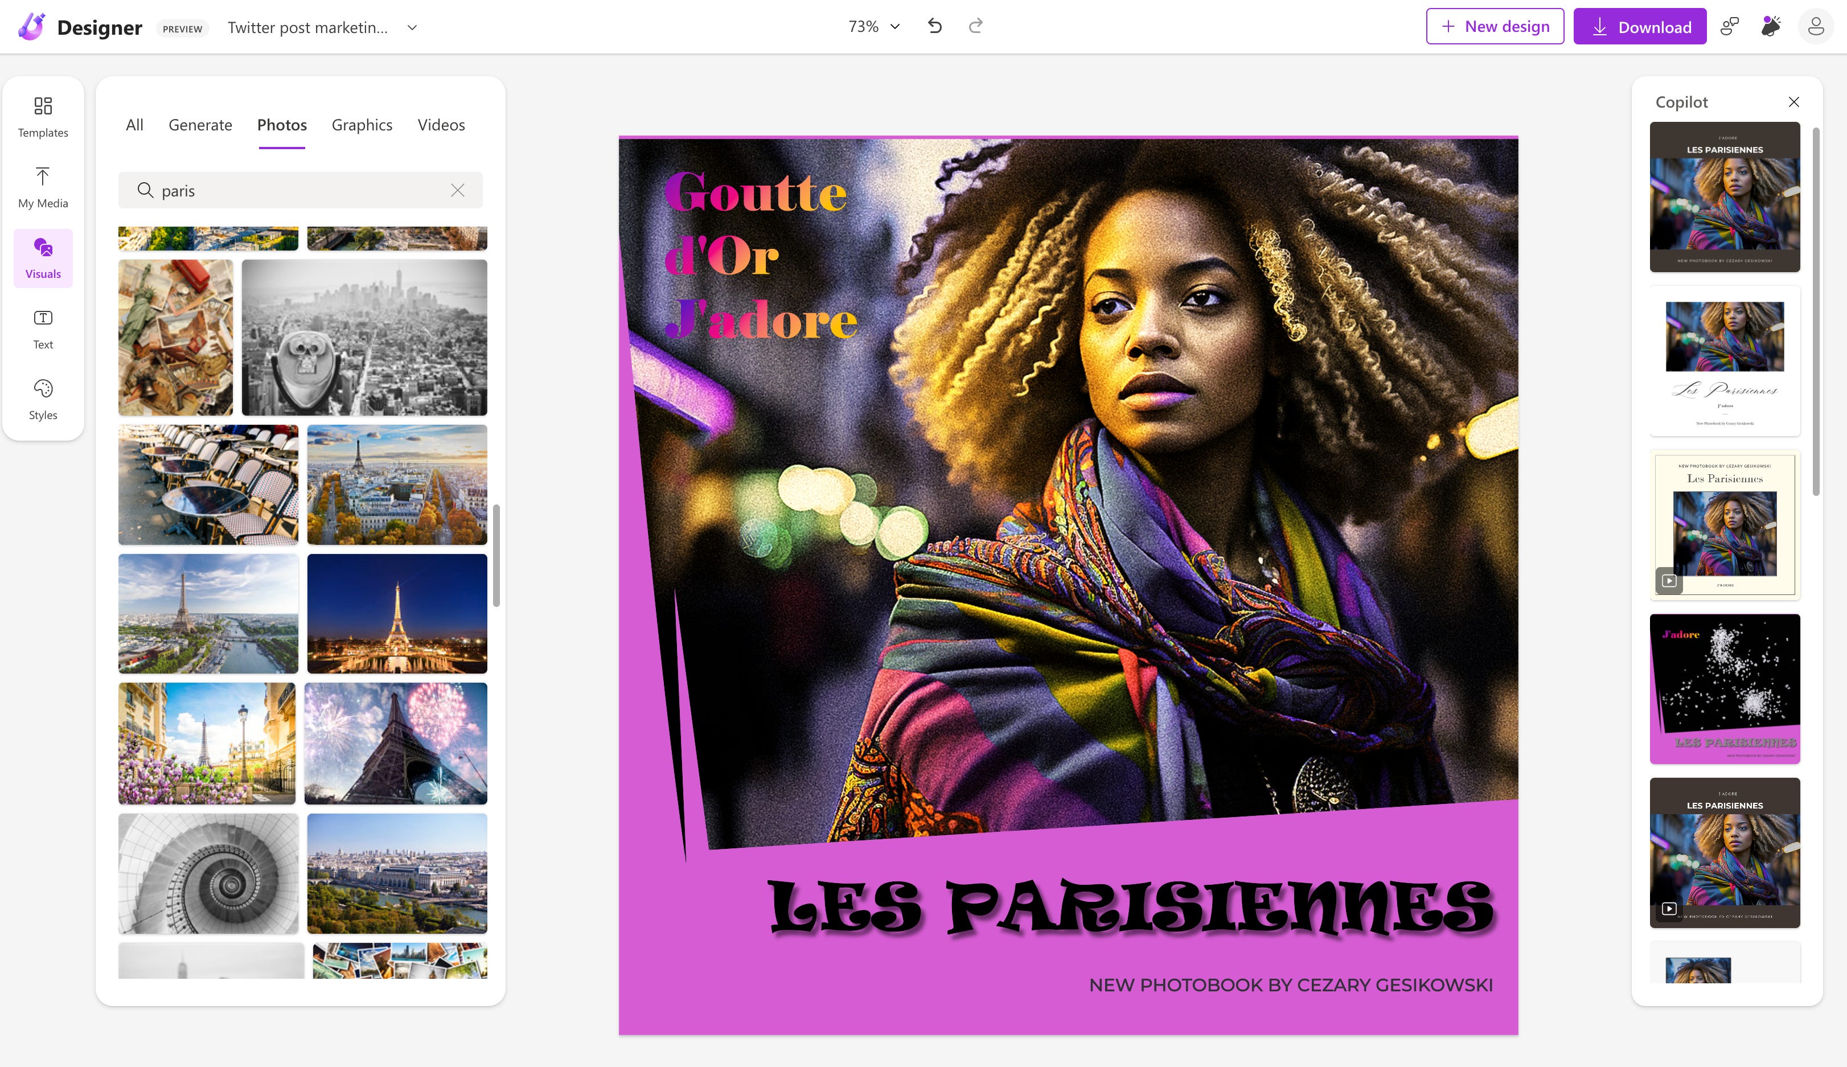Image resolution: width=1847 pixels, height=1067 pixels.
Task: Open the Templates panel
Action: [43, 117]
